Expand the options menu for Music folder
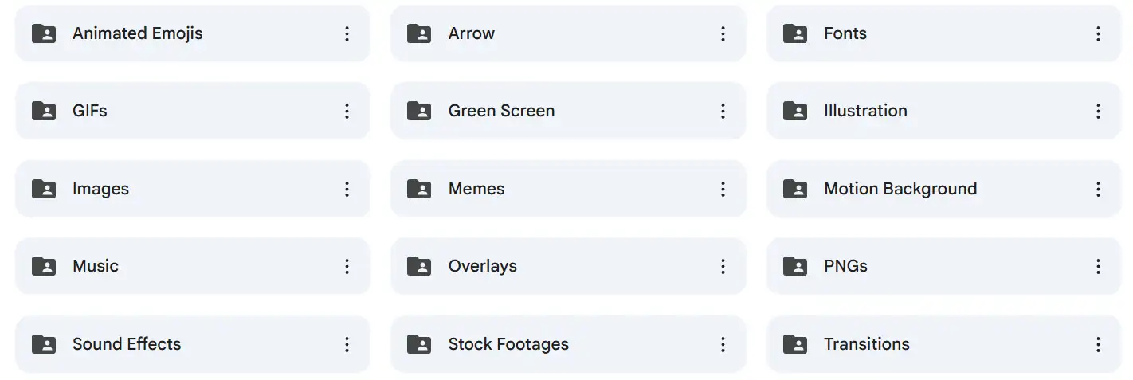The height and width of the screenshot is (380, 1133). coord(347,266)
